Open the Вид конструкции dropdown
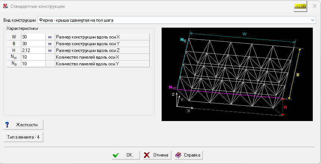This screenshot has height=164, width=321. [177, 20]
